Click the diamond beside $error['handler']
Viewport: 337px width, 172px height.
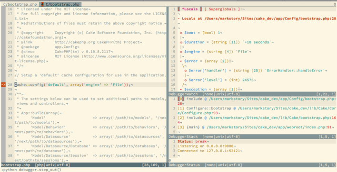186,71
